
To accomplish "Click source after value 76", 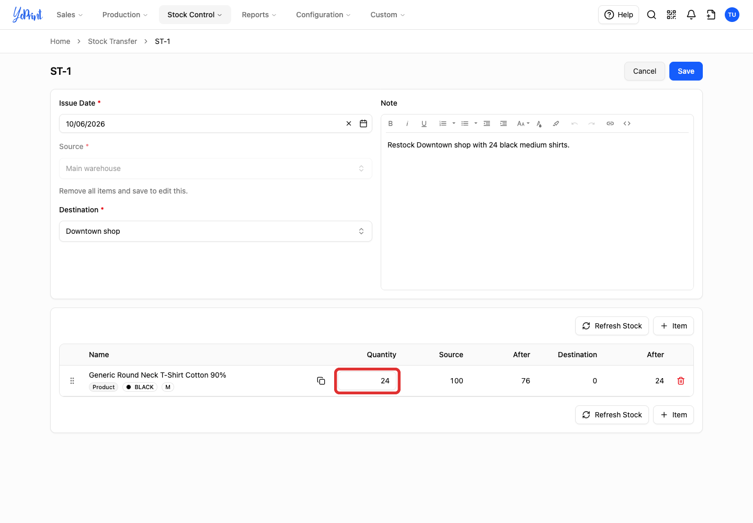I will point(526,381).
